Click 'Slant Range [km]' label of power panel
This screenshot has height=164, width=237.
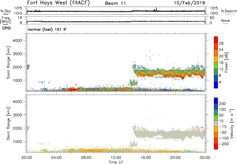pyautogui.click(x=8, y=62)
